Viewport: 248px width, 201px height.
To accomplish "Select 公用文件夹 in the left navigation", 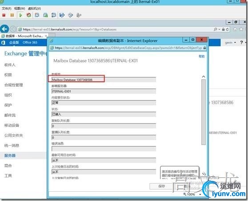I will (14, 136).
